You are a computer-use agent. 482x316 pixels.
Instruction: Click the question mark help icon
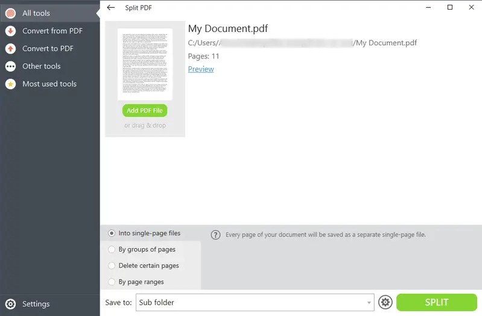click(215, 235)
